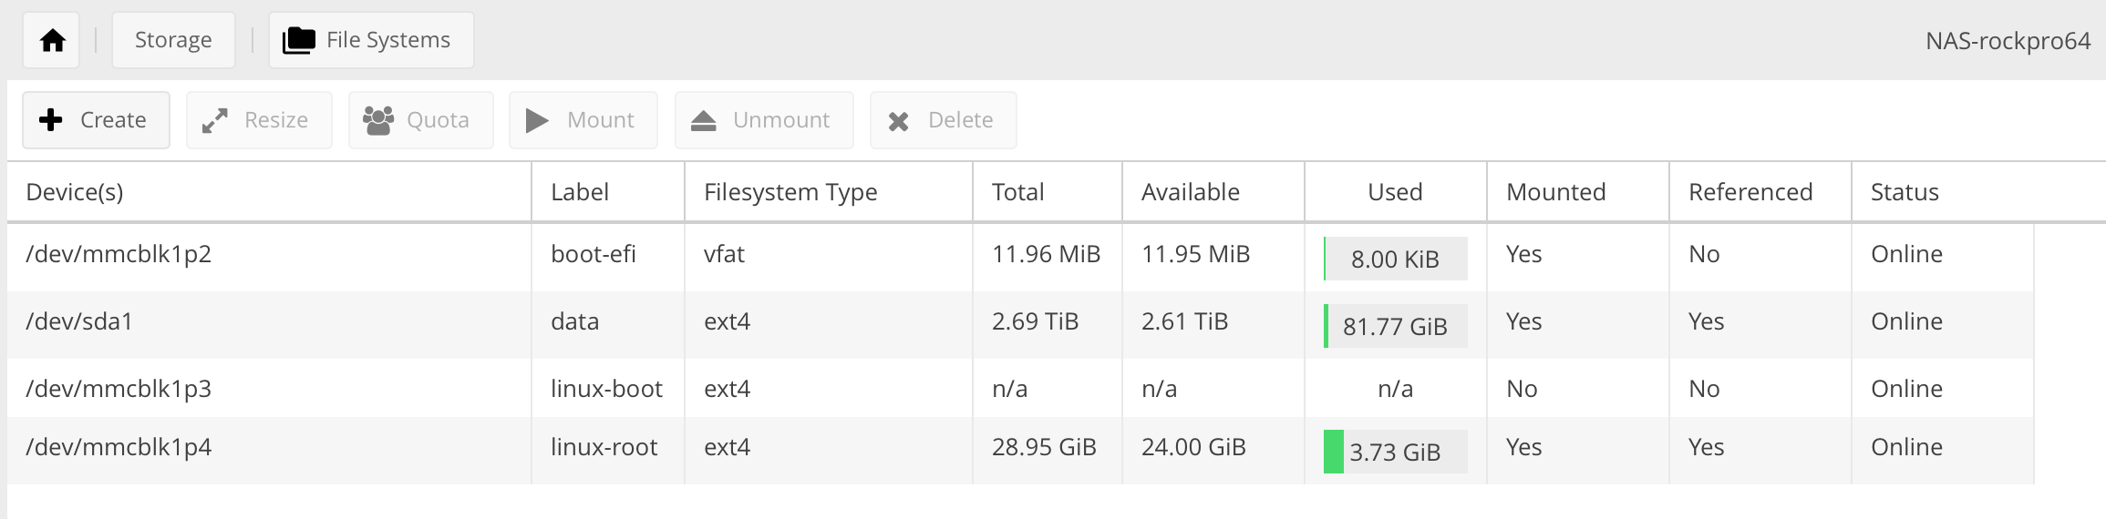Image resolution: width=2106 pixels, height=519 pixels.
Task: Sort by Device(s) column header
Action: (x=75, y=192)
